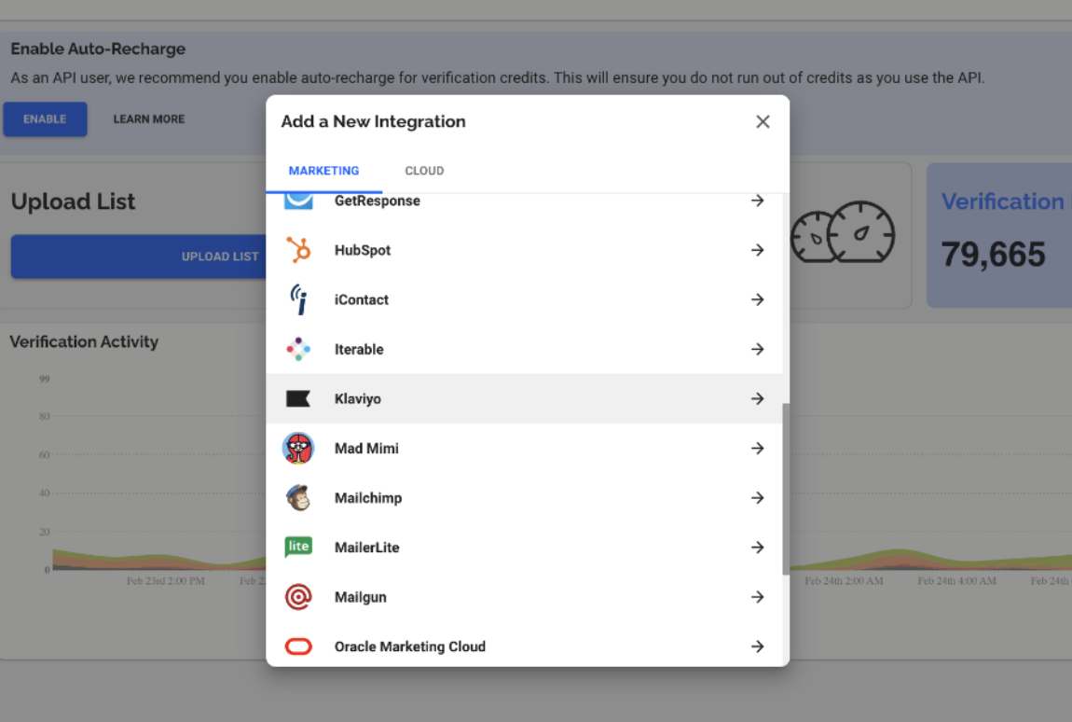This screenshot has width=1072, height=722.
Task: Click the Feb 24th 4:00 AM axis label
Action: coord(956,581)
